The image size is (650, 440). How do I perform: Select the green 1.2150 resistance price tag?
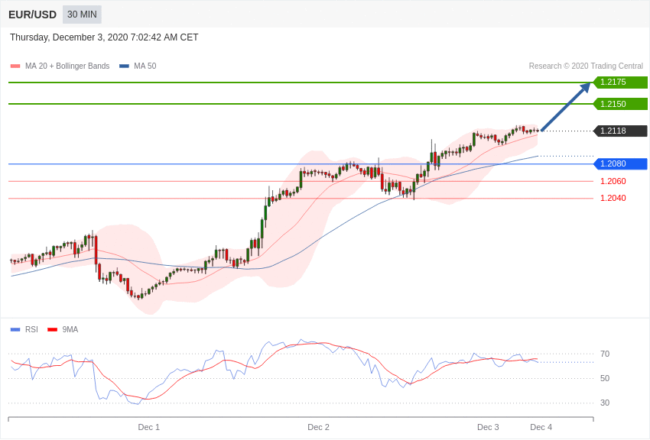620,104
